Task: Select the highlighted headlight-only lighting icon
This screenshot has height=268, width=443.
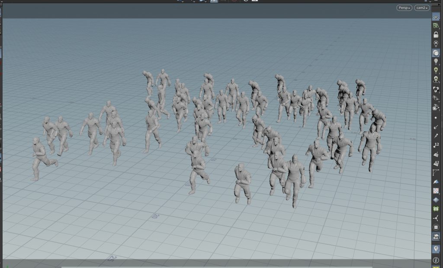Action: (x=436, y=53)
